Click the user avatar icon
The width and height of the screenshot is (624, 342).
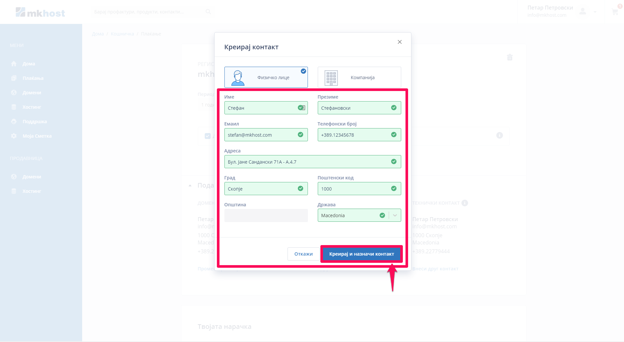point(583,11)
